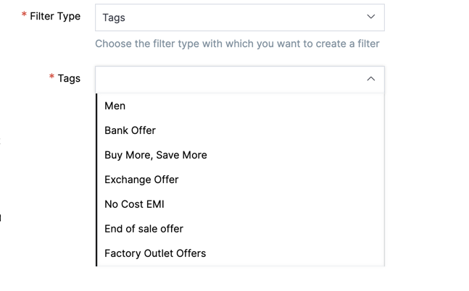Select the "Men" tag option
This screenshot has height=291, width=469.
click(x=115, y=106)
